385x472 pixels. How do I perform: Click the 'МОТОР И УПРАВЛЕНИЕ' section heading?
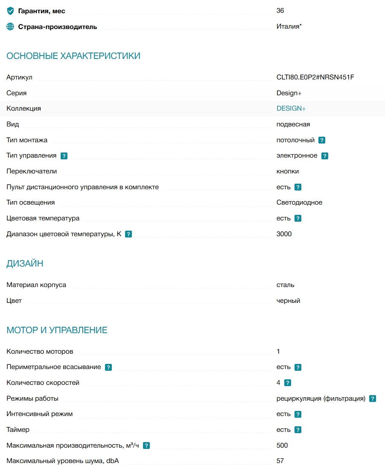coord(57,330)
